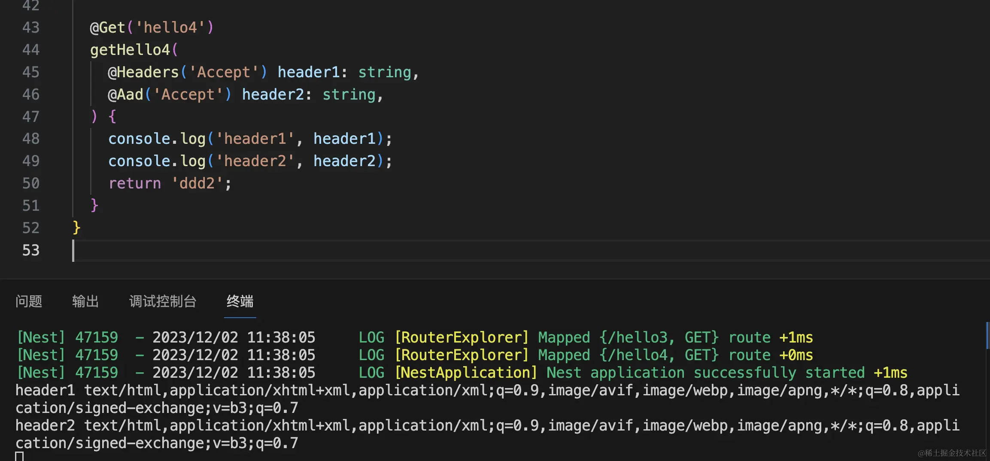990x461 pixels.
Task: Activate the 终端 tab
Action: click(240, 301)
